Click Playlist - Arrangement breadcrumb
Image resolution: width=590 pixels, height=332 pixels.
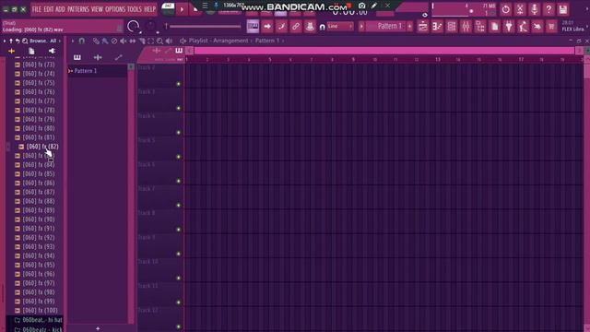tap(218, 41)
